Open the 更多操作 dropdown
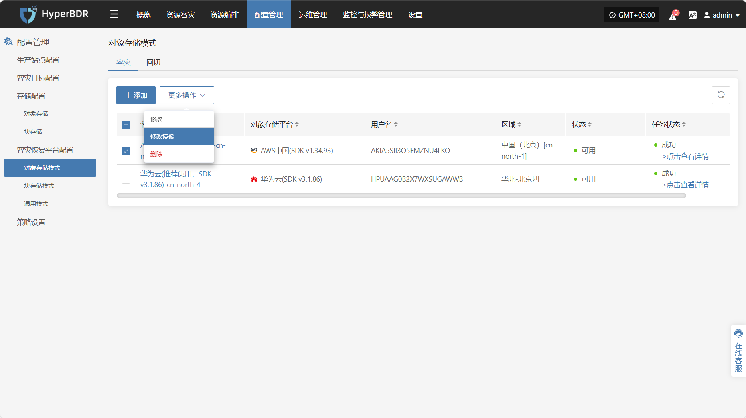The width and height of the screenshot is (746, 418). pos(187,95)
